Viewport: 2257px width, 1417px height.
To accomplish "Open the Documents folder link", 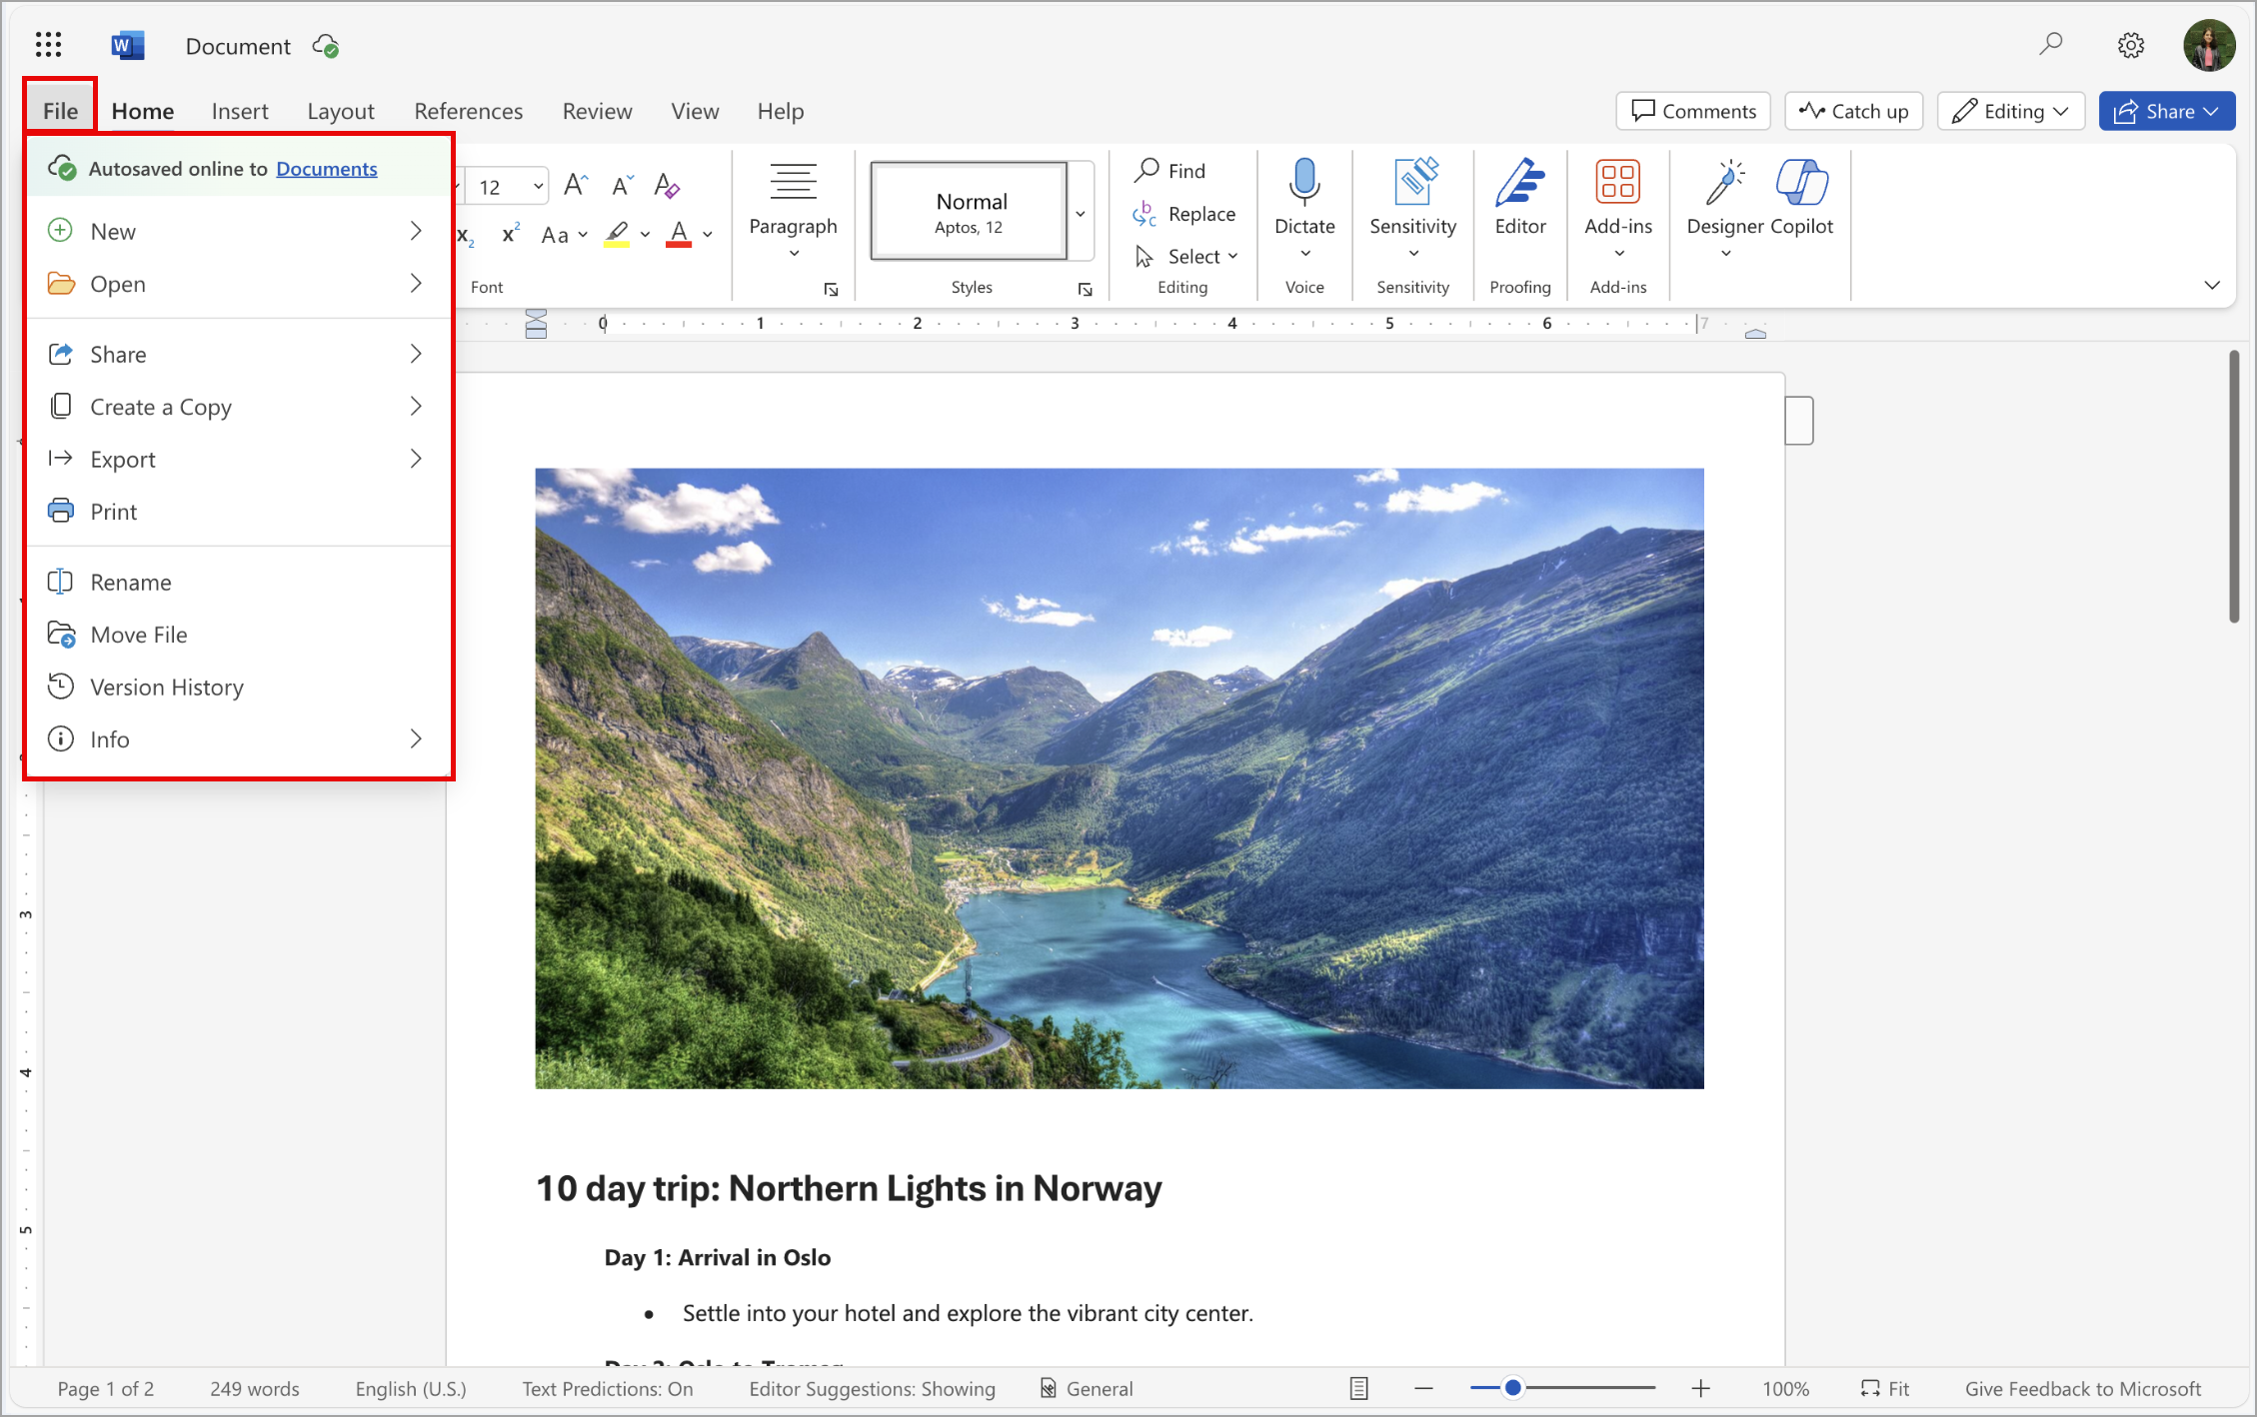I will click(x=326, y=169).
